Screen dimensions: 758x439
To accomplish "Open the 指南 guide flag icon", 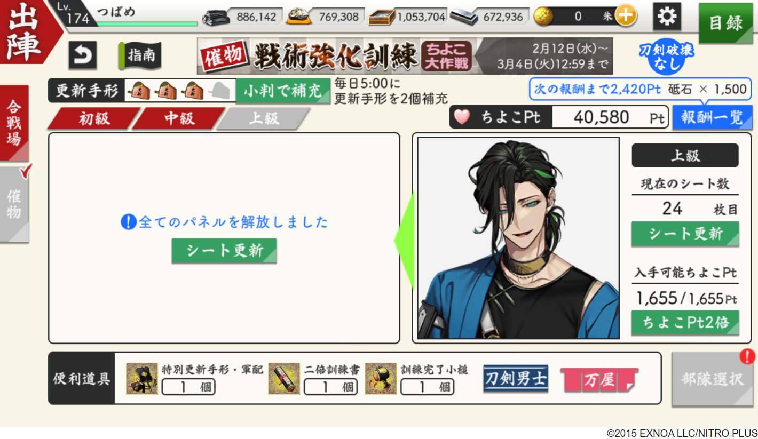I will click(140, 55).
